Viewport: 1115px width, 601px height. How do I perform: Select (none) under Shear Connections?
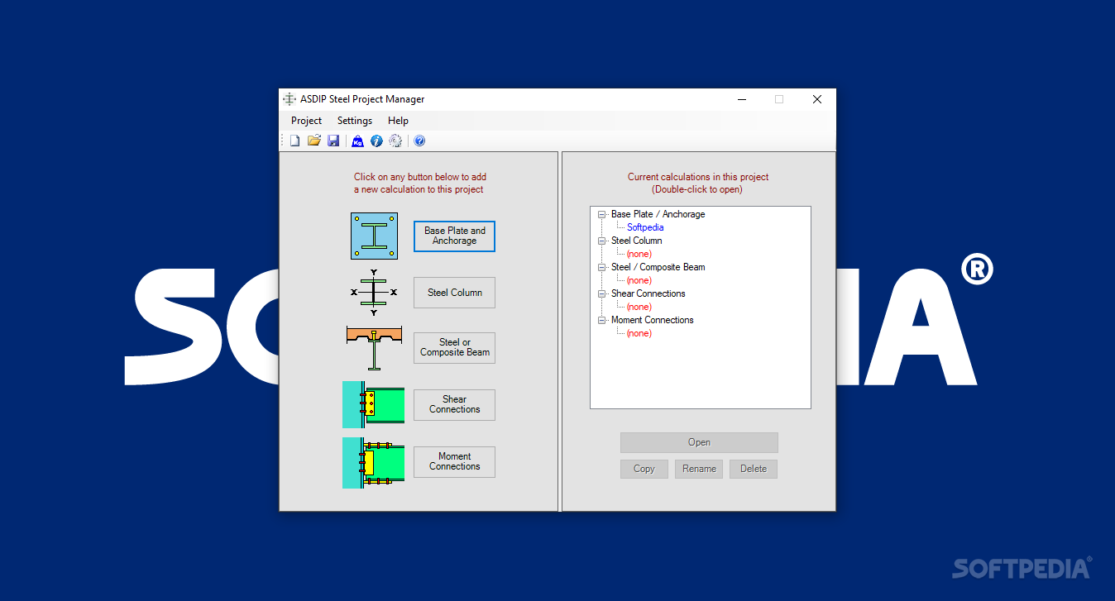(639, 307)
